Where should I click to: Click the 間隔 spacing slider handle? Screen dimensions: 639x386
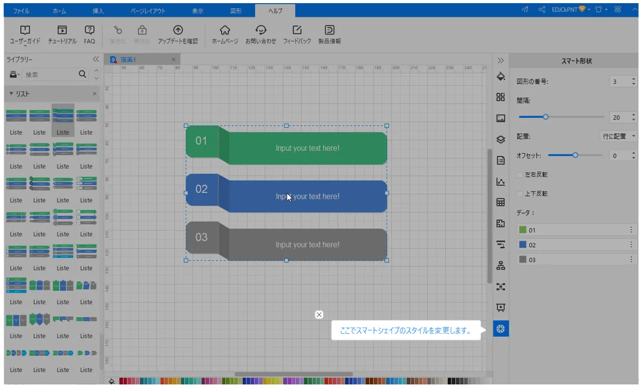pyautogui.click(x=546, y=117)
